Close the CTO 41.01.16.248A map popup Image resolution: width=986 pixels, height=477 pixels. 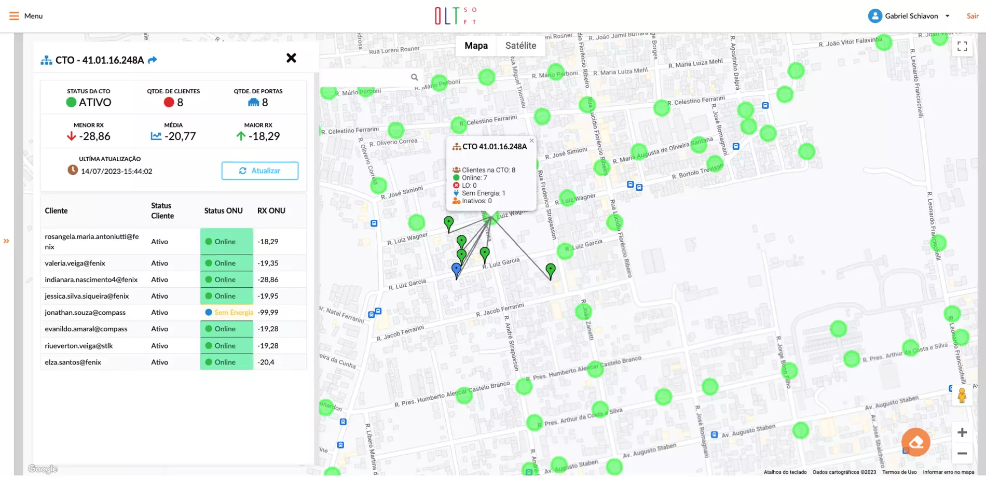click(x=531, y=141)
